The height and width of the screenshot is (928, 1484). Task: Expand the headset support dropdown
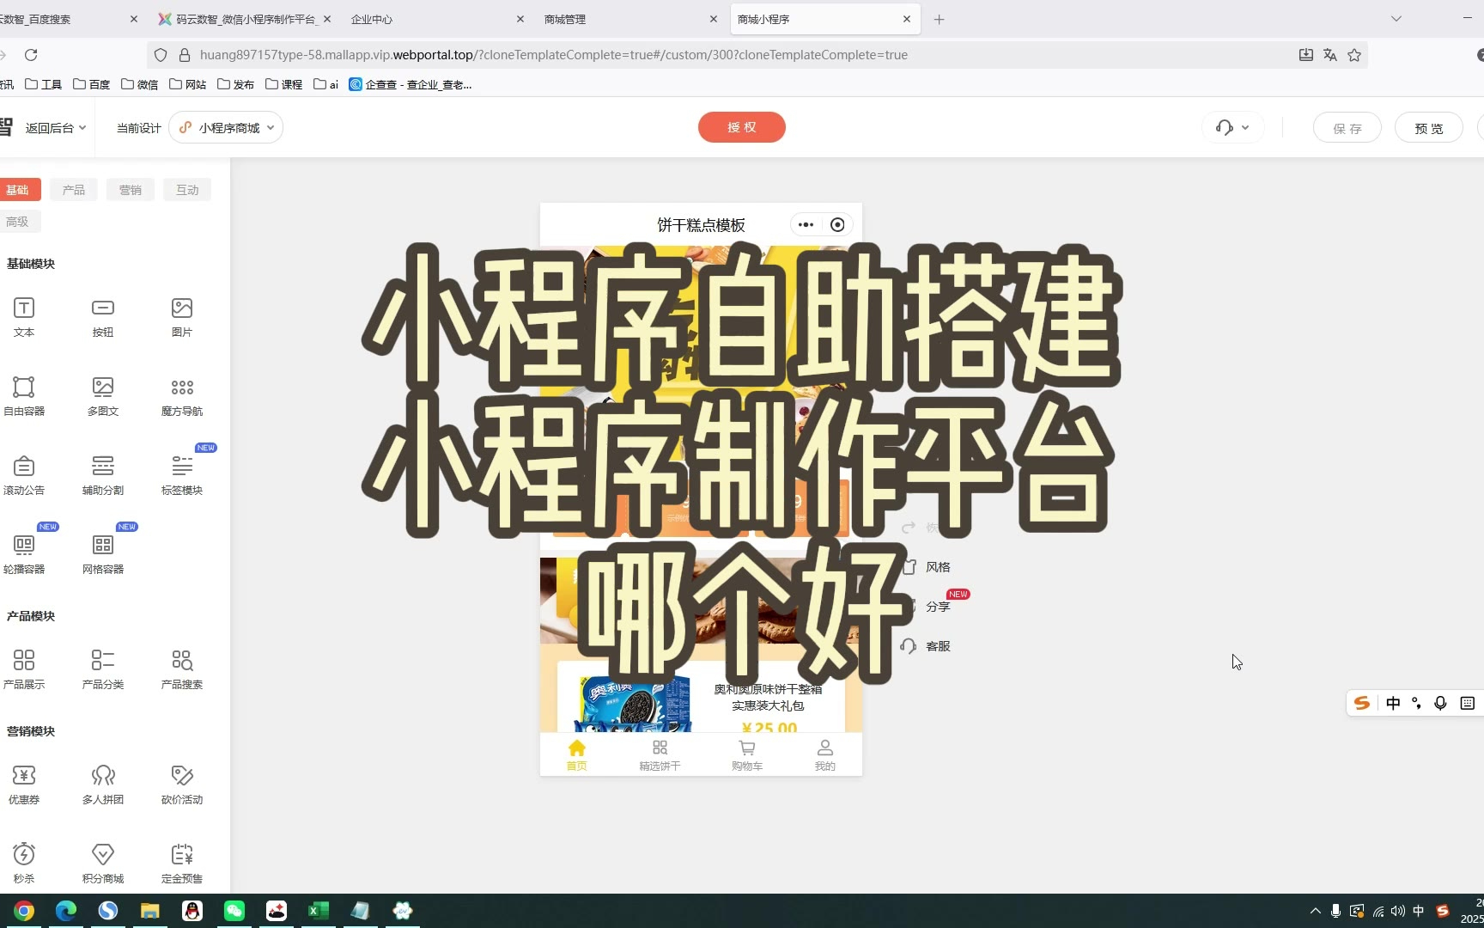tap(1232, 128)
